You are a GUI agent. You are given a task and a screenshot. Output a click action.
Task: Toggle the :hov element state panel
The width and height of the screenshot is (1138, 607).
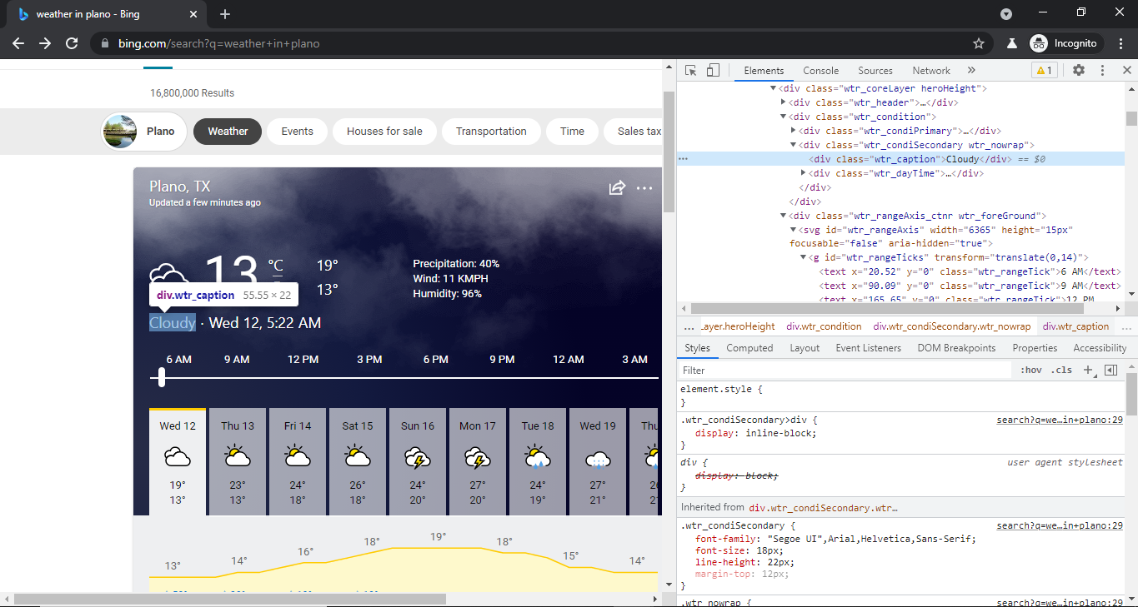point(1031,371)
